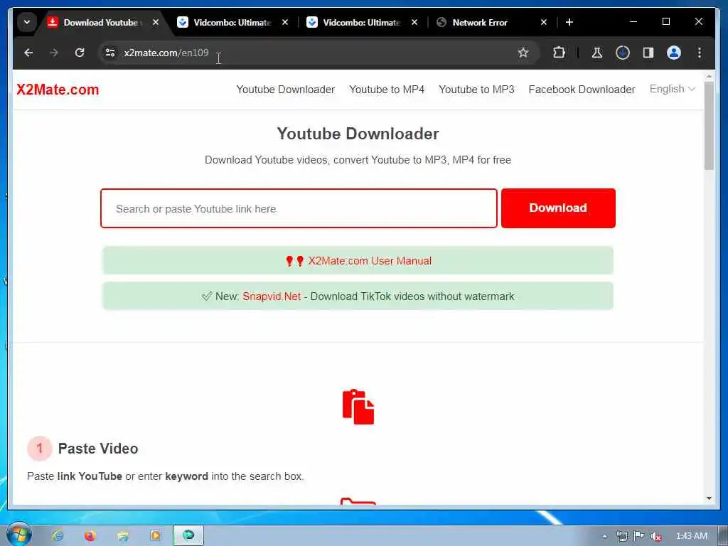Open Chrome Labs flask icon
The image size is (728, 546).
597,53
